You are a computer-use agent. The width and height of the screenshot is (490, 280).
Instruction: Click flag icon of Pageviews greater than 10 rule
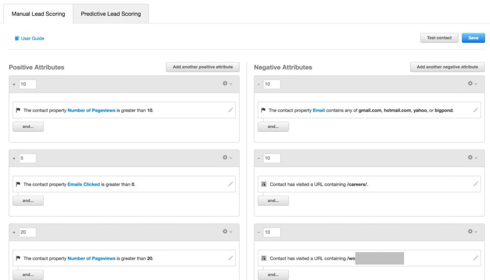pos(18,110)
